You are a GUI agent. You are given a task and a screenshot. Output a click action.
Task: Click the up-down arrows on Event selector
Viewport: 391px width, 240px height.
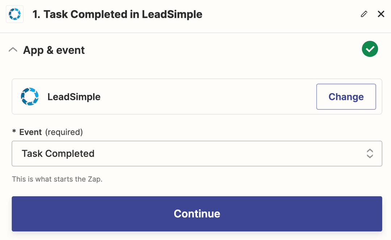tap(370, 153)
